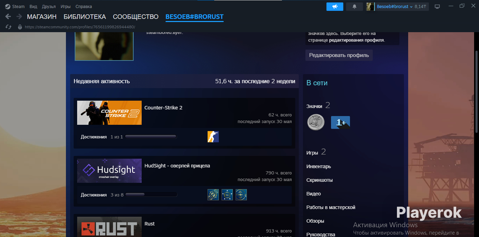Open the notifications bell

355,7
